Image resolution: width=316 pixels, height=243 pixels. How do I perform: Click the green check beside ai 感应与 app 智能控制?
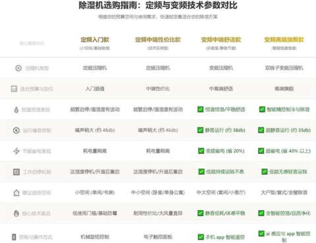pyautogui.click(x=261, y=234)
